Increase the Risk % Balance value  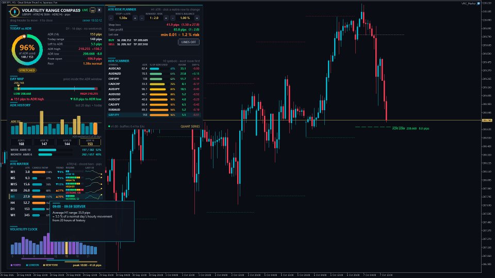[x=196, y=18]
